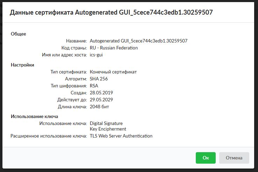The height and width of the screenshot is (172, 258).
Task: Click the Настройки section heading
Action: point(22,65)
